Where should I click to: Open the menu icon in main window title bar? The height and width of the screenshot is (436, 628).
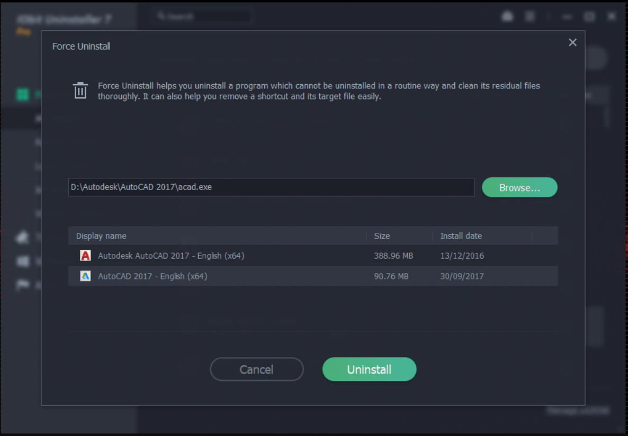coord(530,16)
